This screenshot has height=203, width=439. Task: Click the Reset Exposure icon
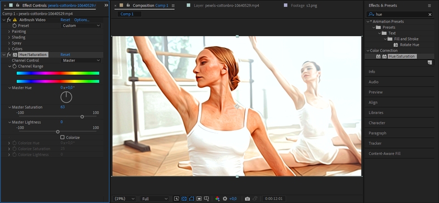225,199
